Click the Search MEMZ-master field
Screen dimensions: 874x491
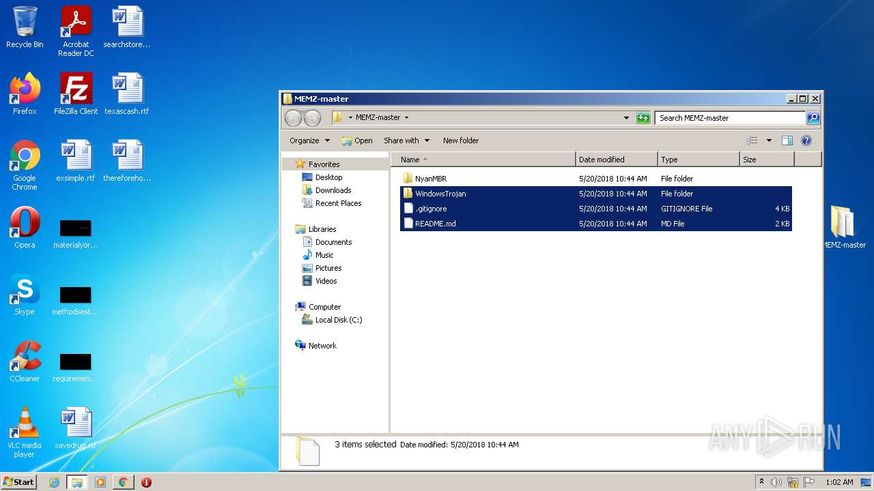tap(730, 118)
